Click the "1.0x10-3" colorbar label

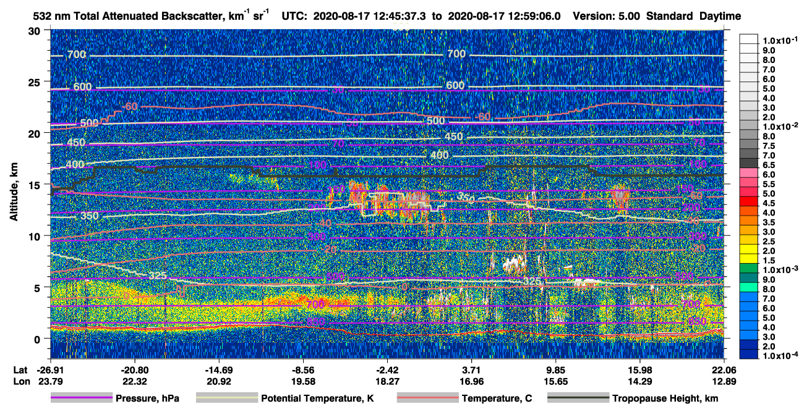click(x=779, y=270)
